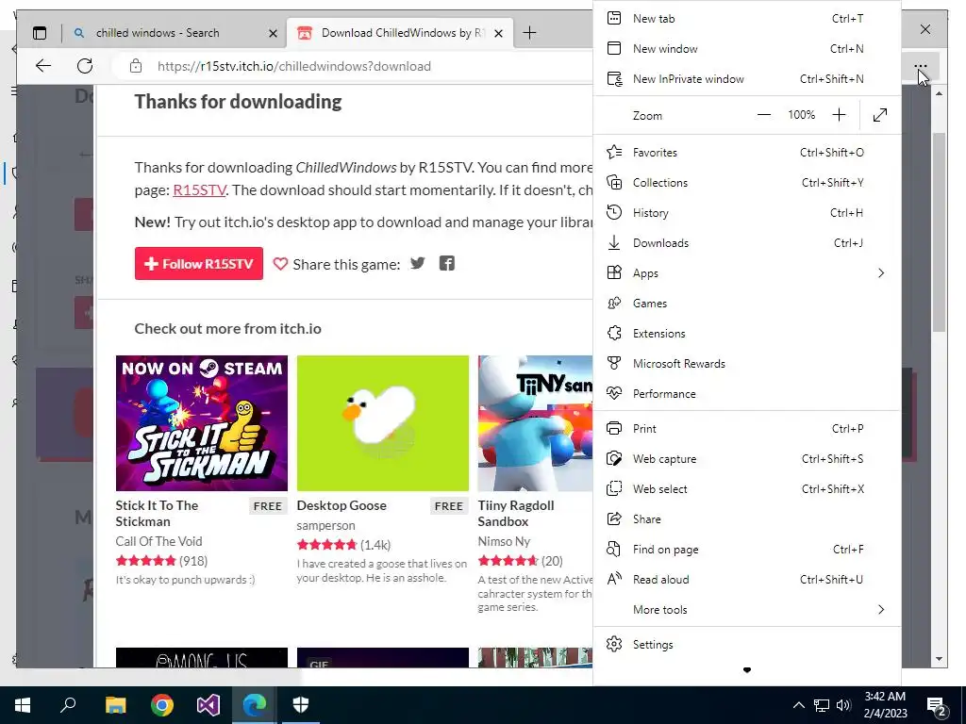The height and width of the screenshot is (724, 966).
Task: Click the Share menu entry
Action: point(747,519)
